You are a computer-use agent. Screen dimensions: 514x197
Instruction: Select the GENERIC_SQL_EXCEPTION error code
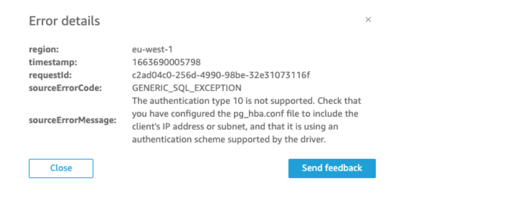187,87
